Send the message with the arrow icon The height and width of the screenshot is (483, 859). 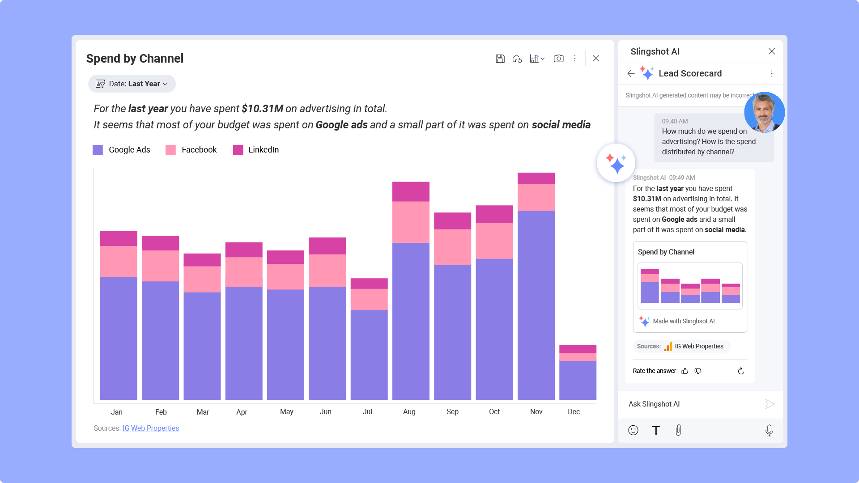tap(770, 404)
